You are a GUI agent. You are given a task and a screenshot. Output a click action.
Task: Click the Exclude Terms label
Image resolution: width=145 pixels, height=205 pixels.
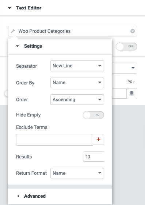point(32,127)
